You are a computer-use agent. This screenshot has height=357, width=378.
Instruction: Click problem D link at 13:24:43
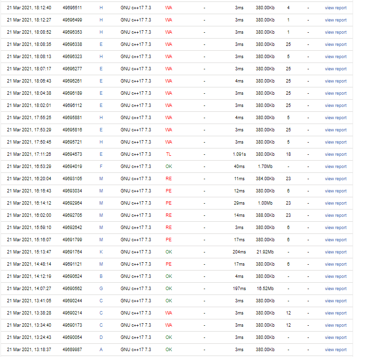tap(101, 337)
